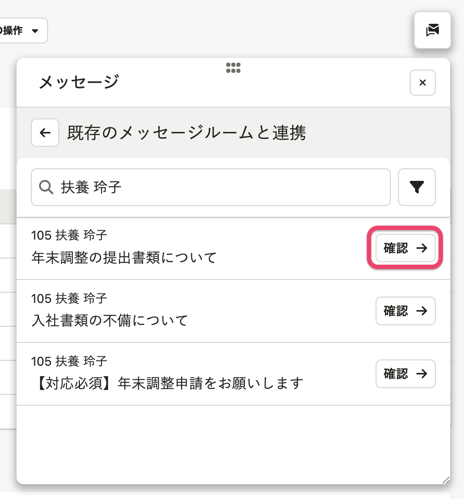This screenshot has height=499, width=464.
Task: Expand the 操作 dropdown menu
Action: tap(22, 31)
